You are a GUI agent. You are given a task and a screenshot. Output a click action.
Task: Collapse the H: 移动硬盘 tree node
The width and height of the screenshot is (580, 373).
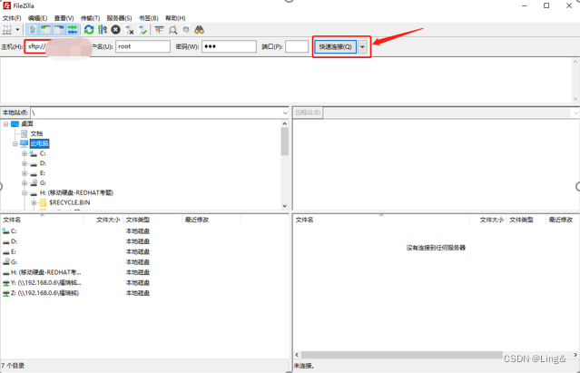[x=25, y=193]
